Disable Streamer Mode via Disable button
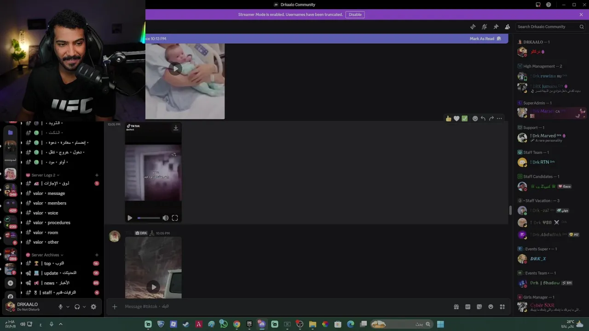 [x=355, y=15]
